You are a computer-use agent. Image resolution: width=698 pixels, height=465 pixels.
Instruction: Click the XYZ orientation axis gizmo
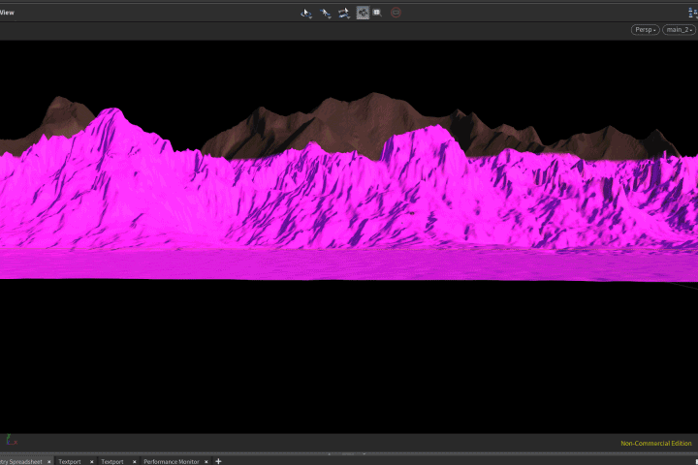[12, 440]
